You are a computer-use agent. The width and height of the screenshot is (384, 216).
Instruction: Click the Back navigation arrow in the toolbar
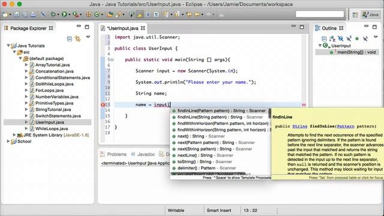(197, 14)
